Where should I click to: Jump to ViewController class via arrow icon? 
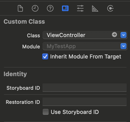[x=114, y=35]
